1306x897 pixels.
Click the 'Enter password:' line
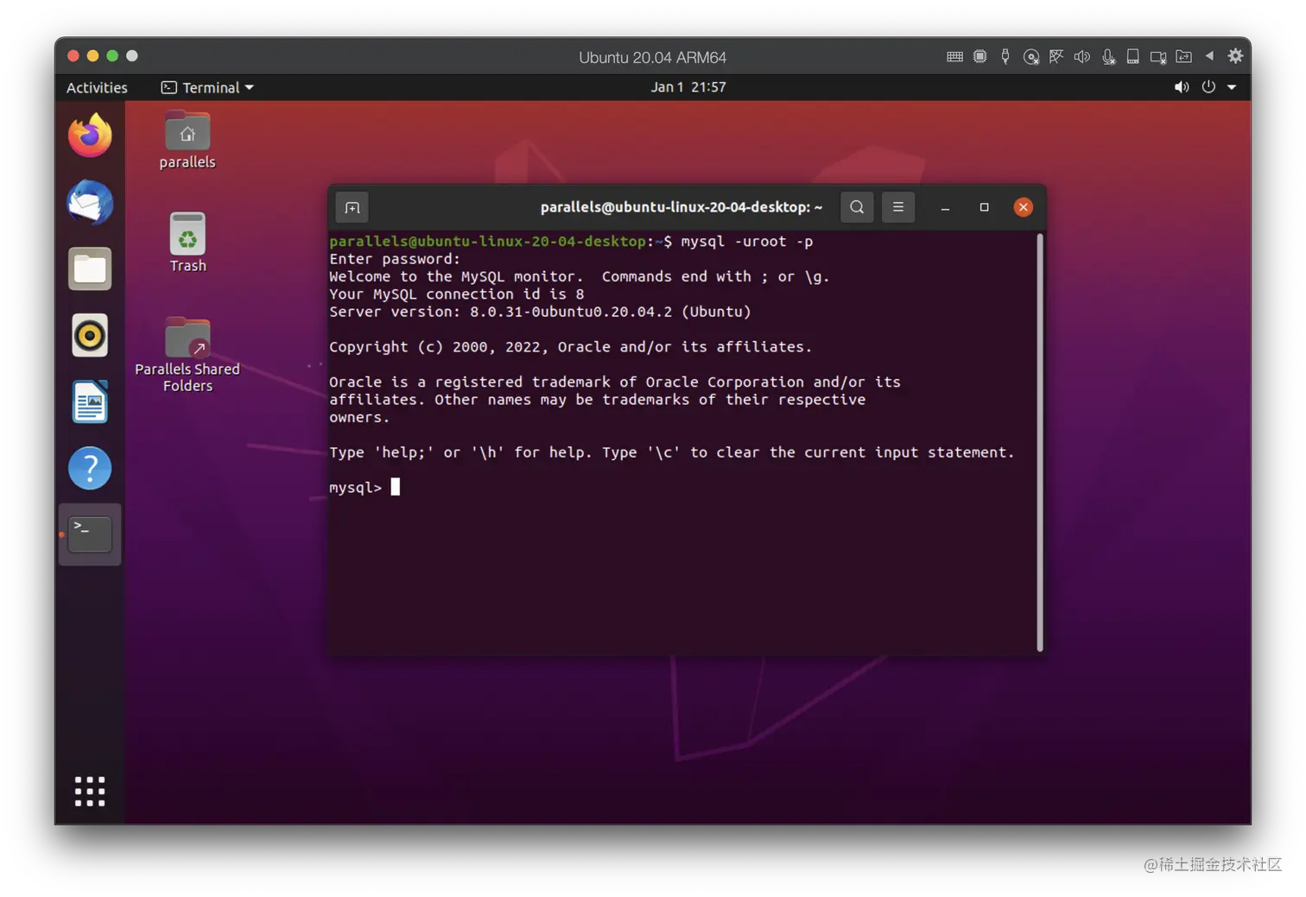[395, 259]
